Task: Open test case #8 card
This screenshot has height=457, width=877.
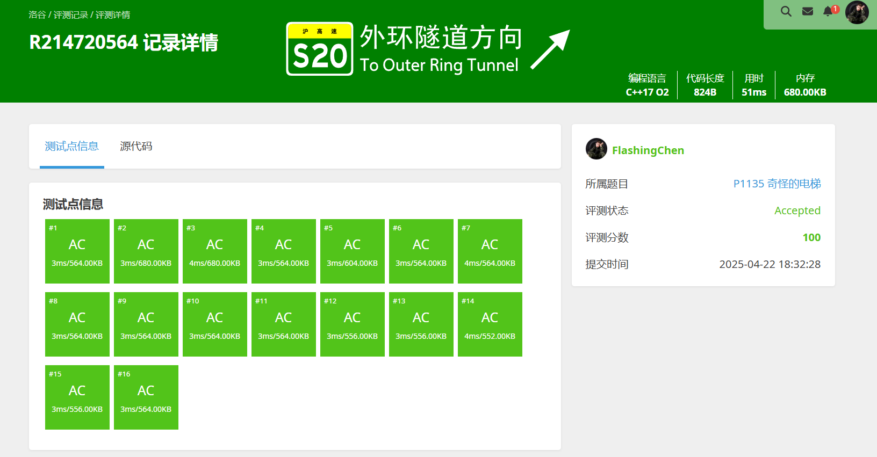Action: coord(77,324)
